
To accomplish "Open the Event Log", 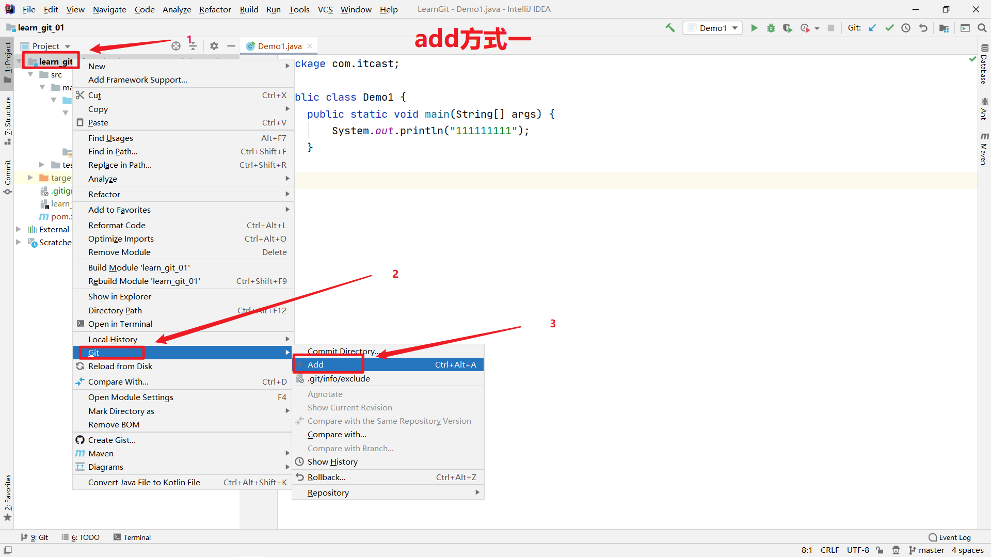I will 949,537.
